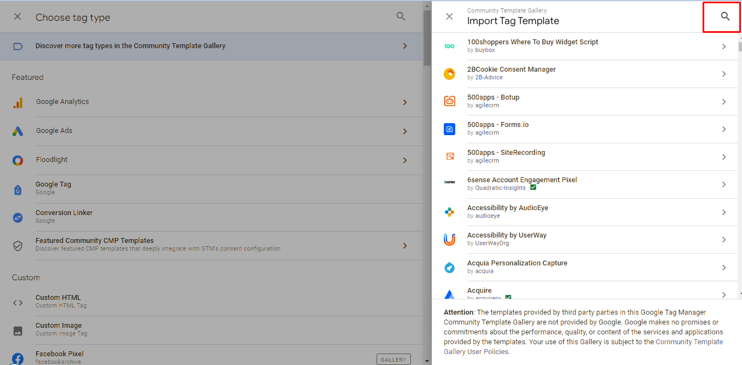This screenshot has width=742, height=365.
Task: Open Accessibility by AudioEye chevron
Action: coord(724,212)
